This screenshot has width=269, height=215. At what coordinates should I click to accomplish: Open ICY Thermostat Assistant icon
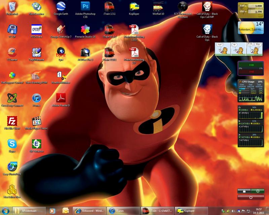(x=183, y=10)
